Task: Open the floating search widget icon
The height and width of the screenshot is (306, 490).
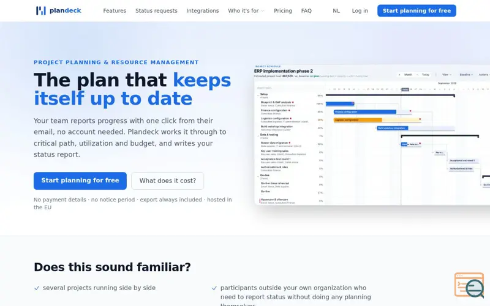Action: [469, 285]
